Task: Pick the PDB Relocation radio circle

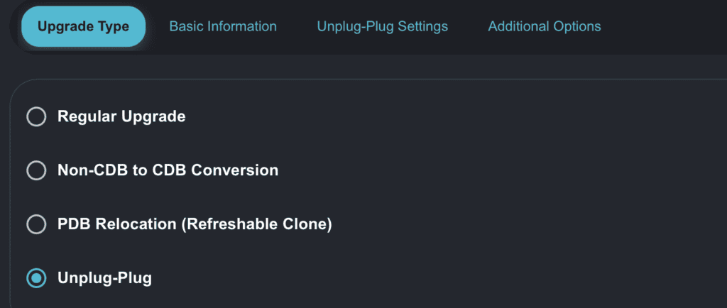Action: click(36, 224)
